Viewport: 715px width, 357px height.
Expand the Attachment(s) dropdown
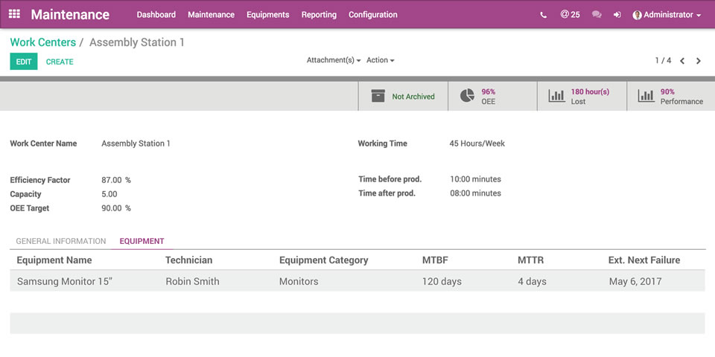pos(333,60)
